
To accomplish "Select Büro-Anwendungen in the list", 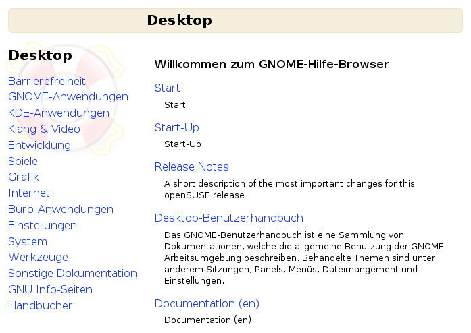I will coord(61,209).
